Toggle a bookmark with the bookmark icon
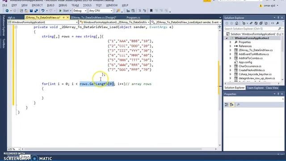Viewport: 286px width, 161px height. pos(151,11)
